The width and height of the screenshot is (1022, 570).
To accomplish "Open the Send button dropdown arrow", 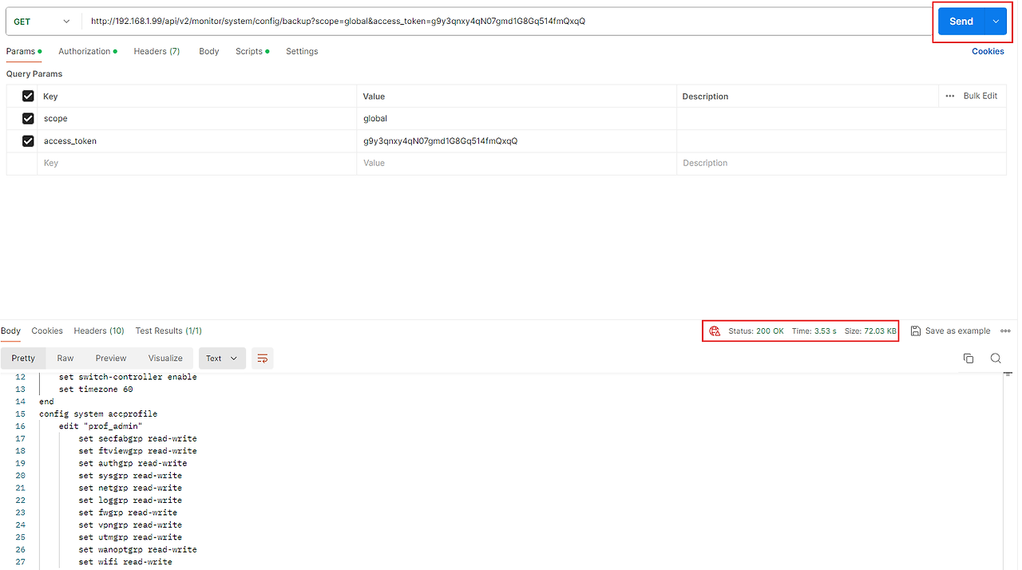I will point(995,21).
